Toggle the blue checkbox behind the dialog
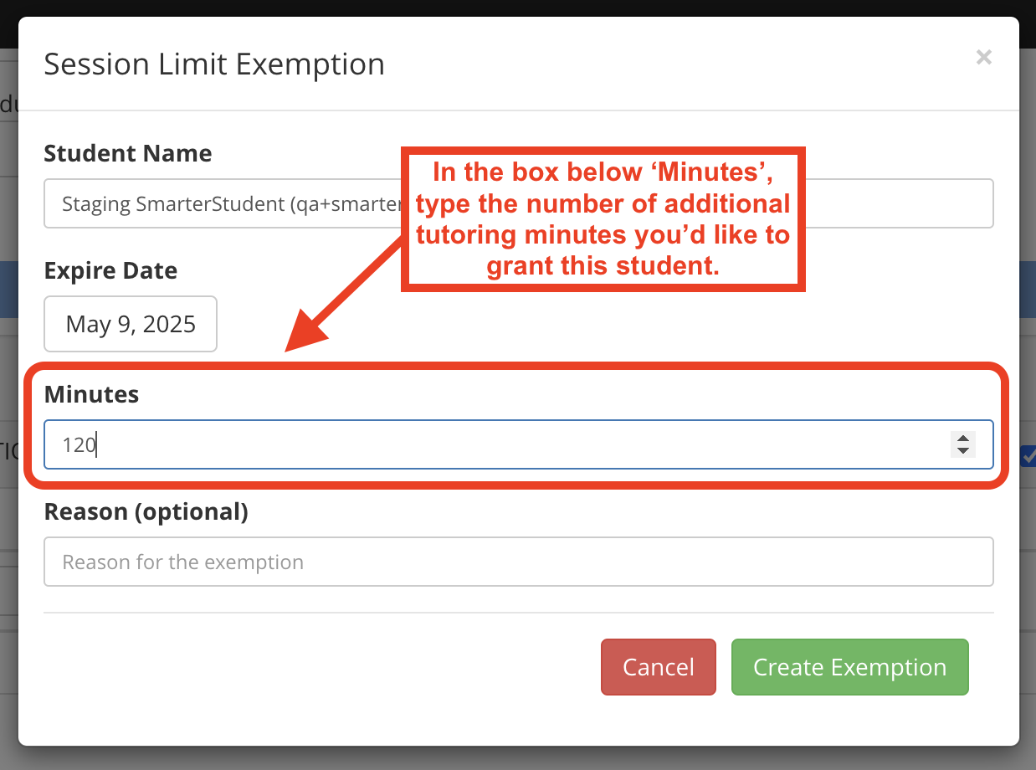 pyautogui.click(x=1028, y=456)
